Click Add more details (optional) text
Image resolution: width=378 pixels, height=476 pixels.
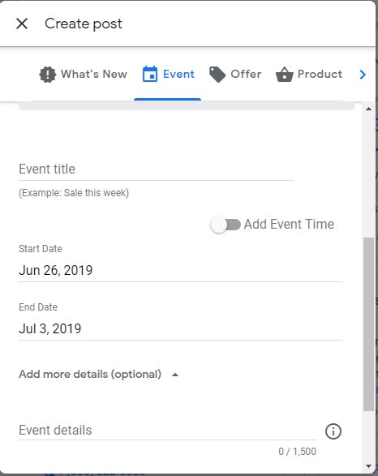[90, 375]
